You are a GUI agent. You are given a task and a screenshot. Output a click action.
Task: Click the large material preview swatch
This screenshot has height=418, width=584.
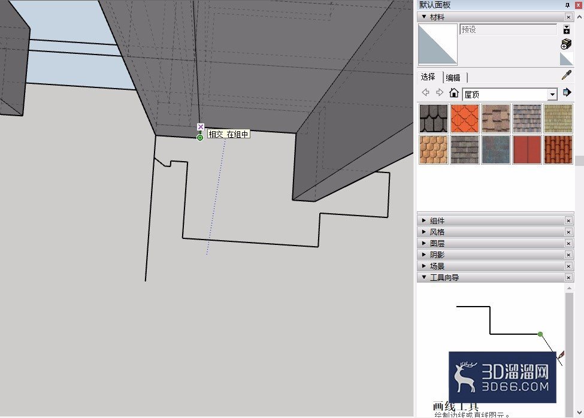point(438,44)
